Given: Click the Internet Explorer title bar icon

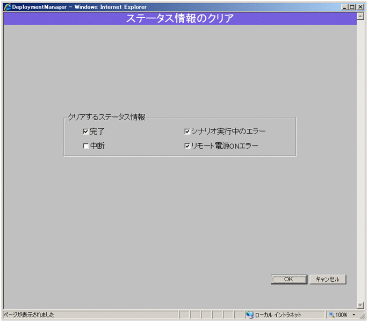Looking at the screenshot, I should click(8, 7).
